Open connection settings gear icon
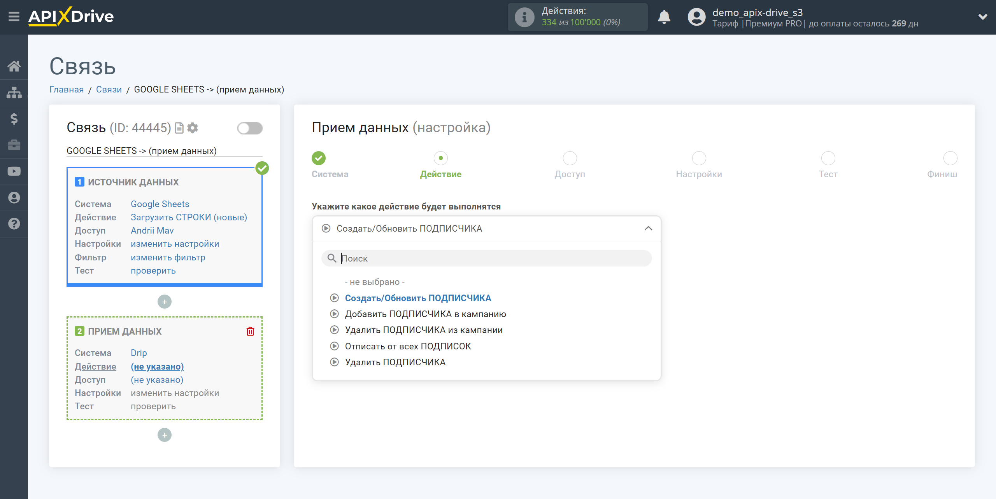 193,128
